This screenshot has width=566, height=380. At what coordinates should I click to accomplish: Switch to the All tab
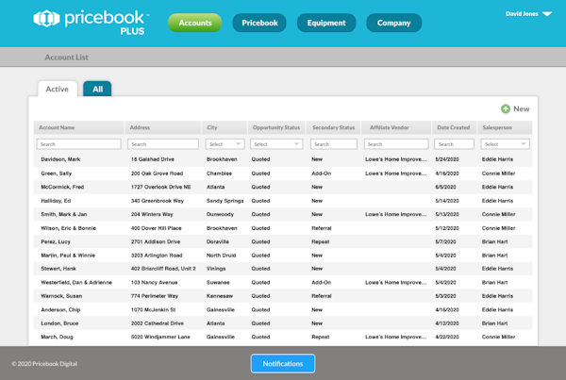click(x=97, y=89)
